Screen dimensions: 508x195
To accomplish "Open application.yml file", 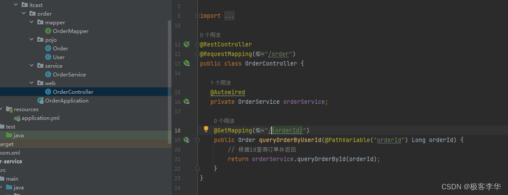I will tap(40, 118).
